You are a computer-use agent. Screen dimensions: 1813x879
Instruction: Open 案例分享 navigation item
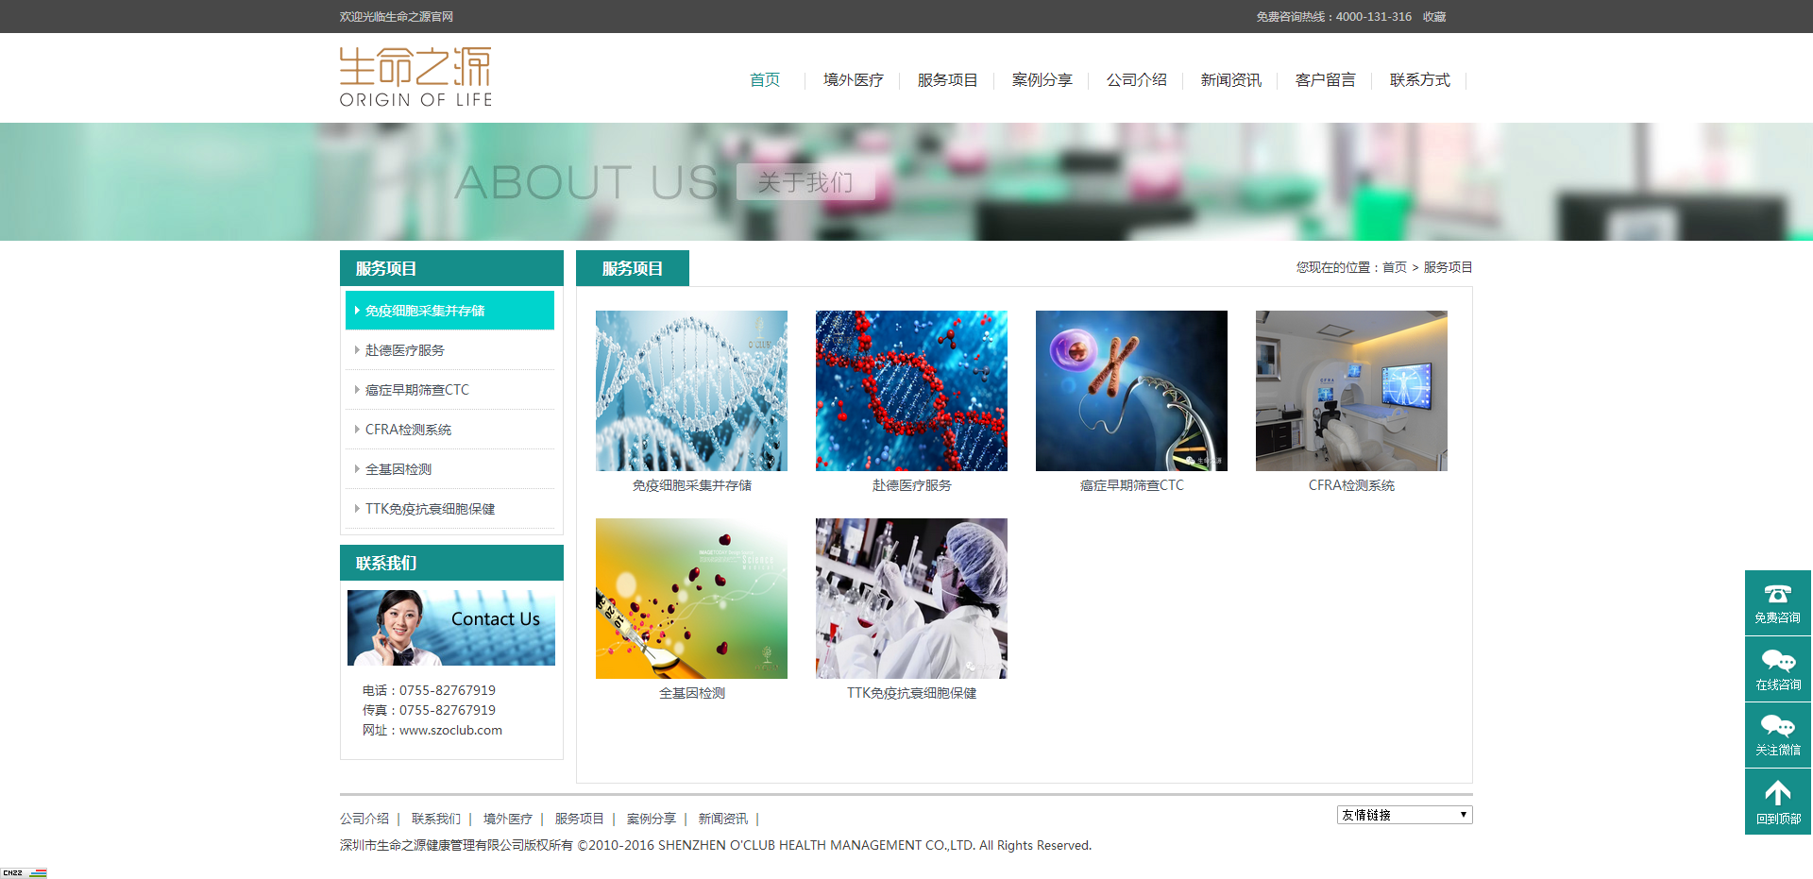point(1042,80)
